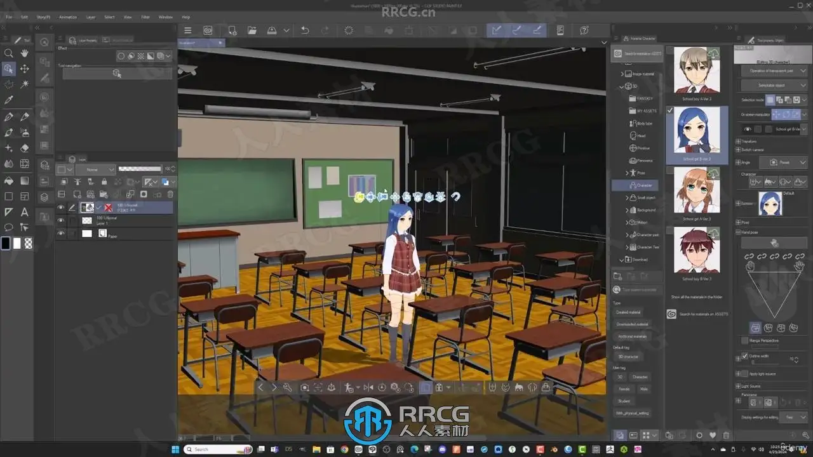Open the Selectable object dropdown
813x457 pixels.
coord(774,85)
